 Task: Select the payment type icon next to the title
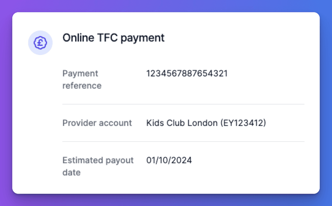coord(40,43)
